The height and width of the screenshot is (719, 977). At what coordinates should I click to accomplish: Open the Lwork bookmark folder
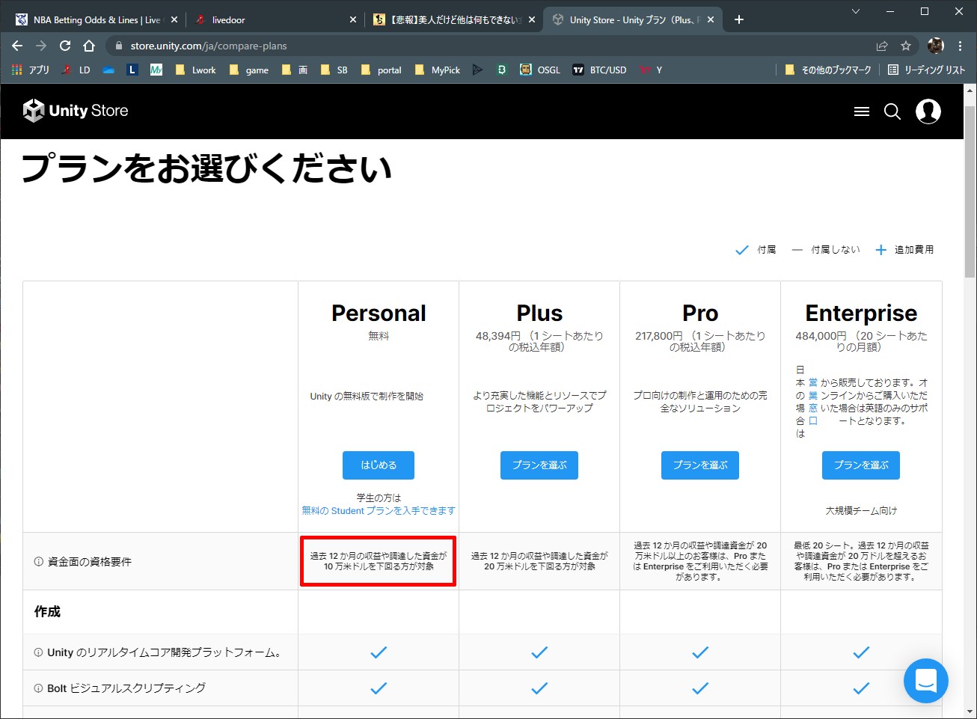195,70
